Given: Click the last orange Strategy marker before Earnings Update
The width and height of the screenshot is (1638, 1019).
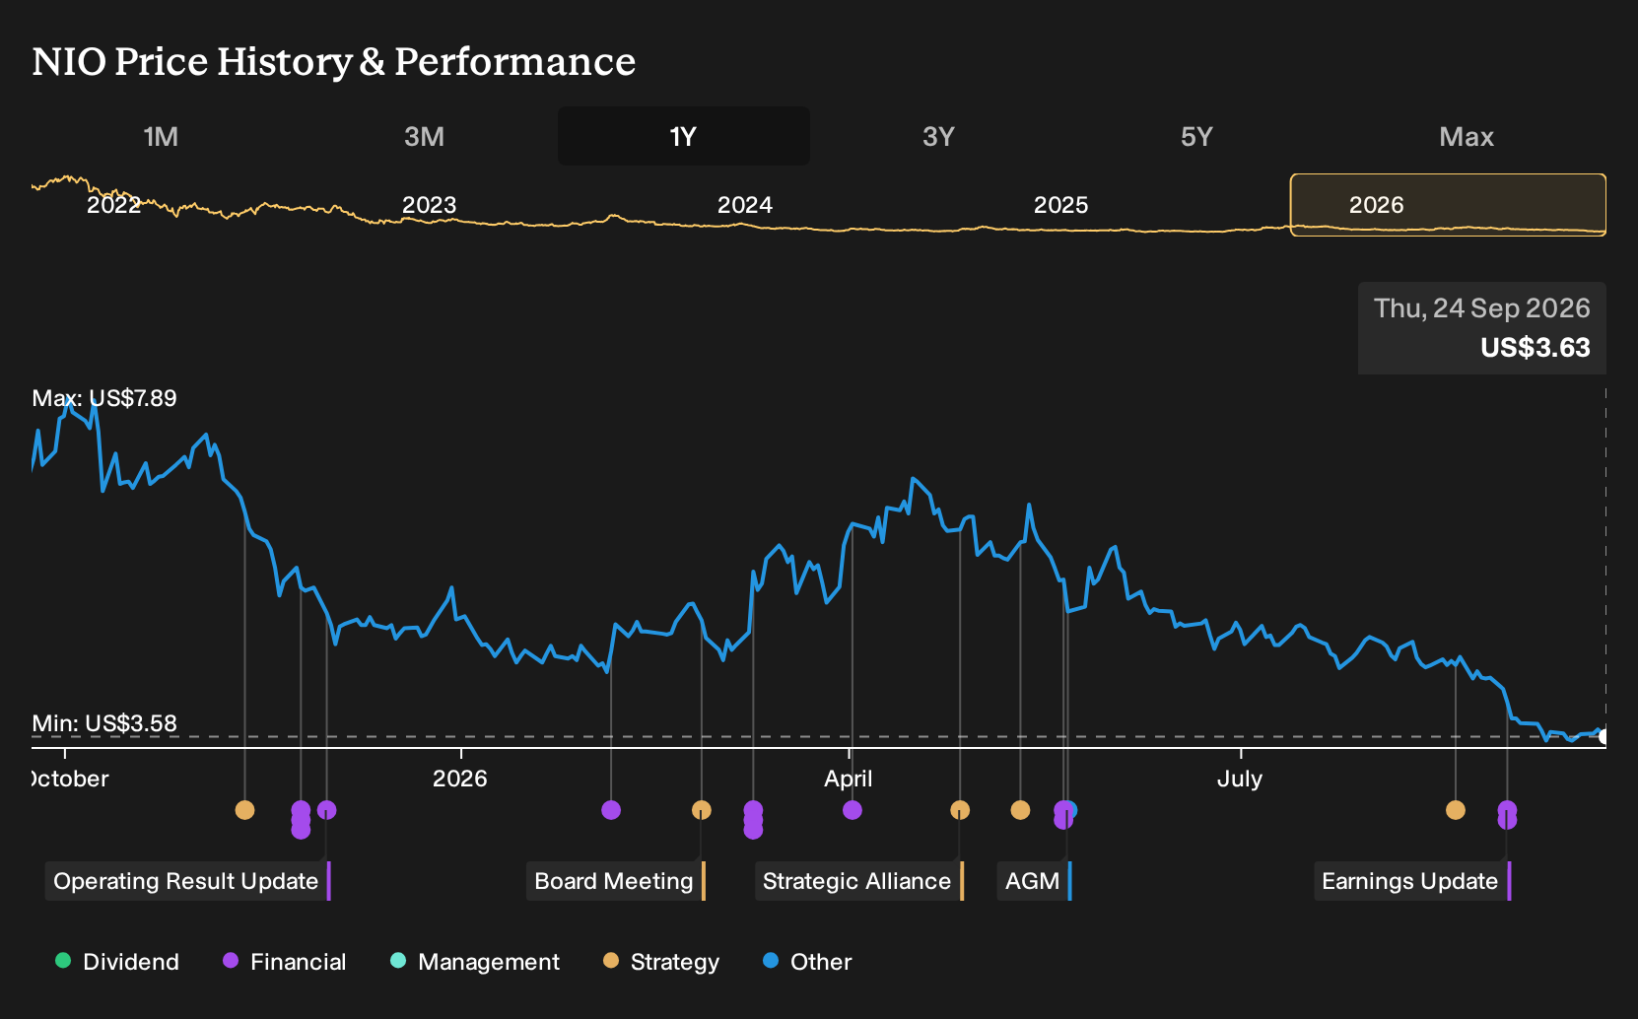Looking at the screenshot, I should pos(1455,810).
